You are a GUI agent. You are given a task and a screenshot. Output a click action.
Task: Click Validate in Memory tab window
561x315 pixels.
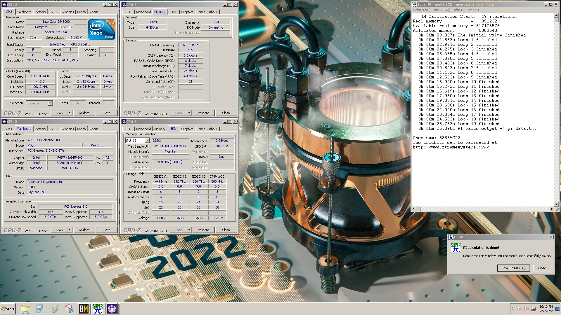click(203, 113)
